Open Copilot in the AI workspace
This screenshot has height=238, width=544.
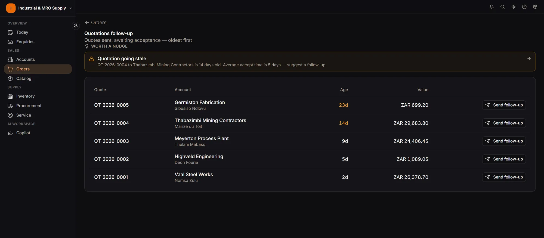38,133
